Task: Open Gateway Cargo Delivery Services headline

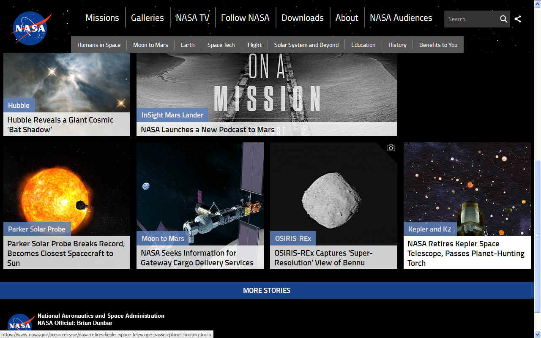Action: click(x=197, y=258)
